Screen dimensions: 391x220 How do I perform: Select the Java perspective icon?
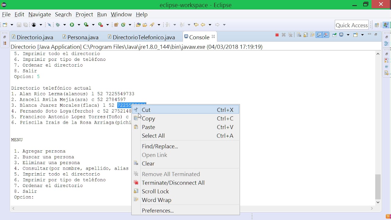386,25
